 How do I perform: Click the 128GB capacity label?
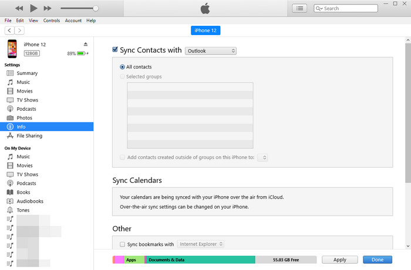pos(32,53)
